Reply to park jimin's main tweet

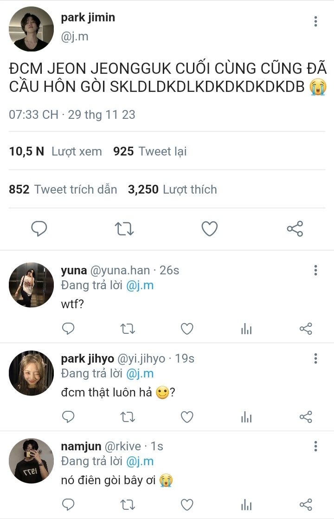(x=39, y=228)
